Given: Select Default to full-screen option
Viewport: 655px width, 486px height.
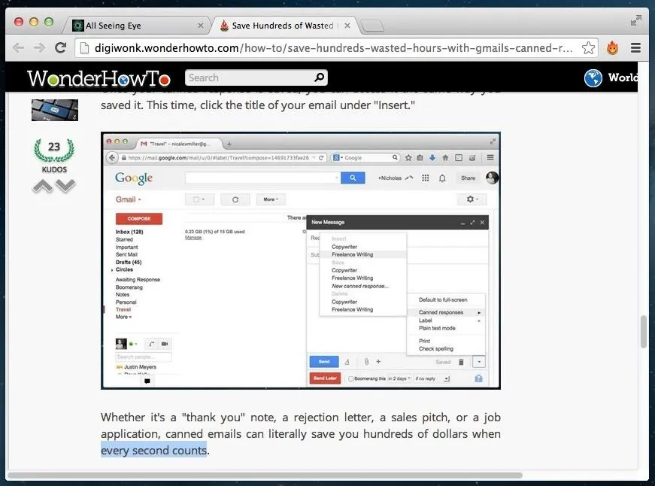Looking at the screenshot, I should [x=443, y=300].
